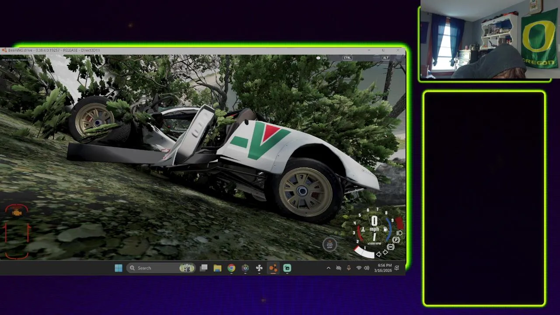Click the parking brake indicator icon
Image resolution: width=560 pixels, height=315 pixels.
[x=396, y=240]
